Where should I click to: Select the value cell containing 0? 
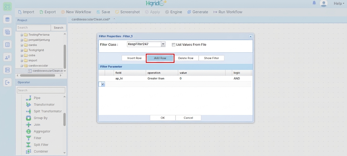point(202,78)
